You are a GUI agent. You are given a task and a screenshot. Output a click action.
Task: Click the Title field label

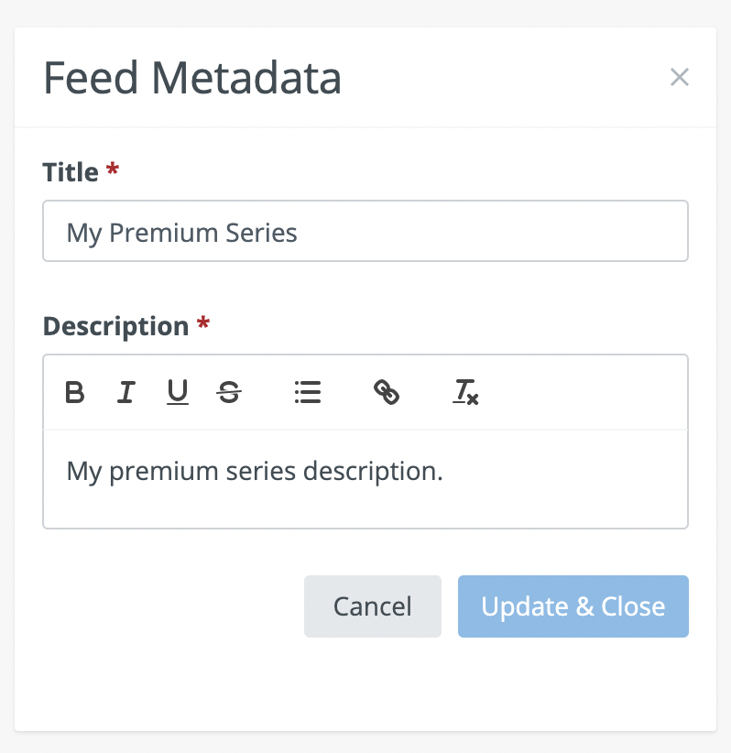tap(71, 172)
